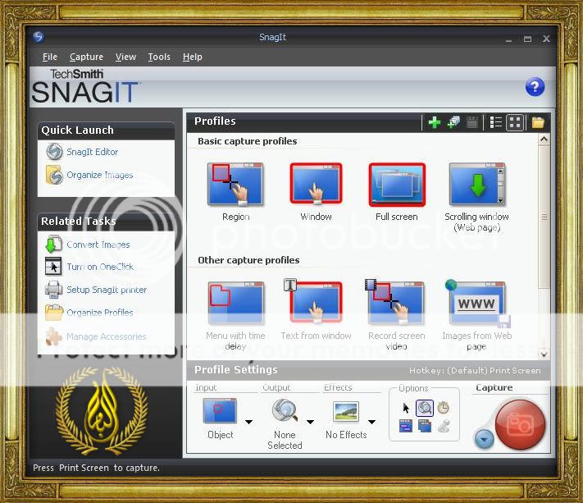Click the blue help question mark icon

click(x=535, y=87)
